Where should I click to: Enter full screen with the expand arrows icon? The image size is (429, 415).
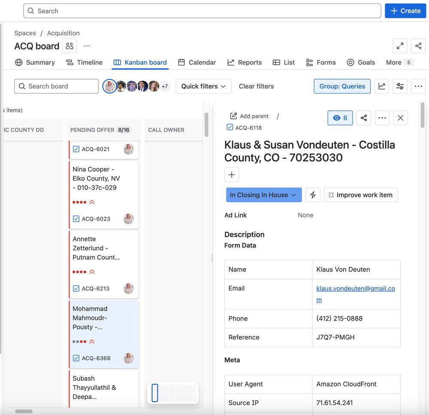point(400,46)
